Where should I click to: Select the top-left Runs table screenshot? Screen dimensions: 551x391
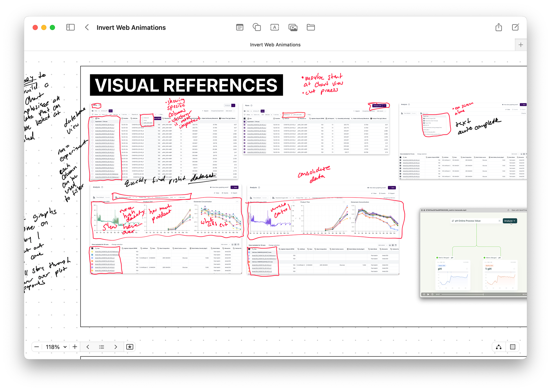[164, 141]
